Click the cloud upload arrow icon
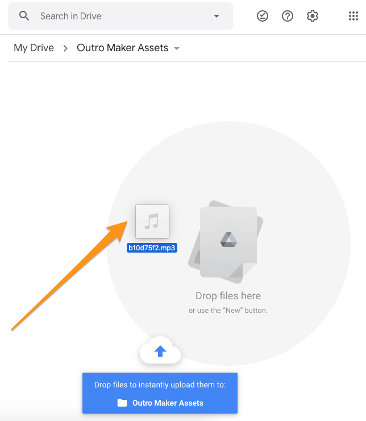Viewport: 366px width, 421px height. click(x=160, y=350)
